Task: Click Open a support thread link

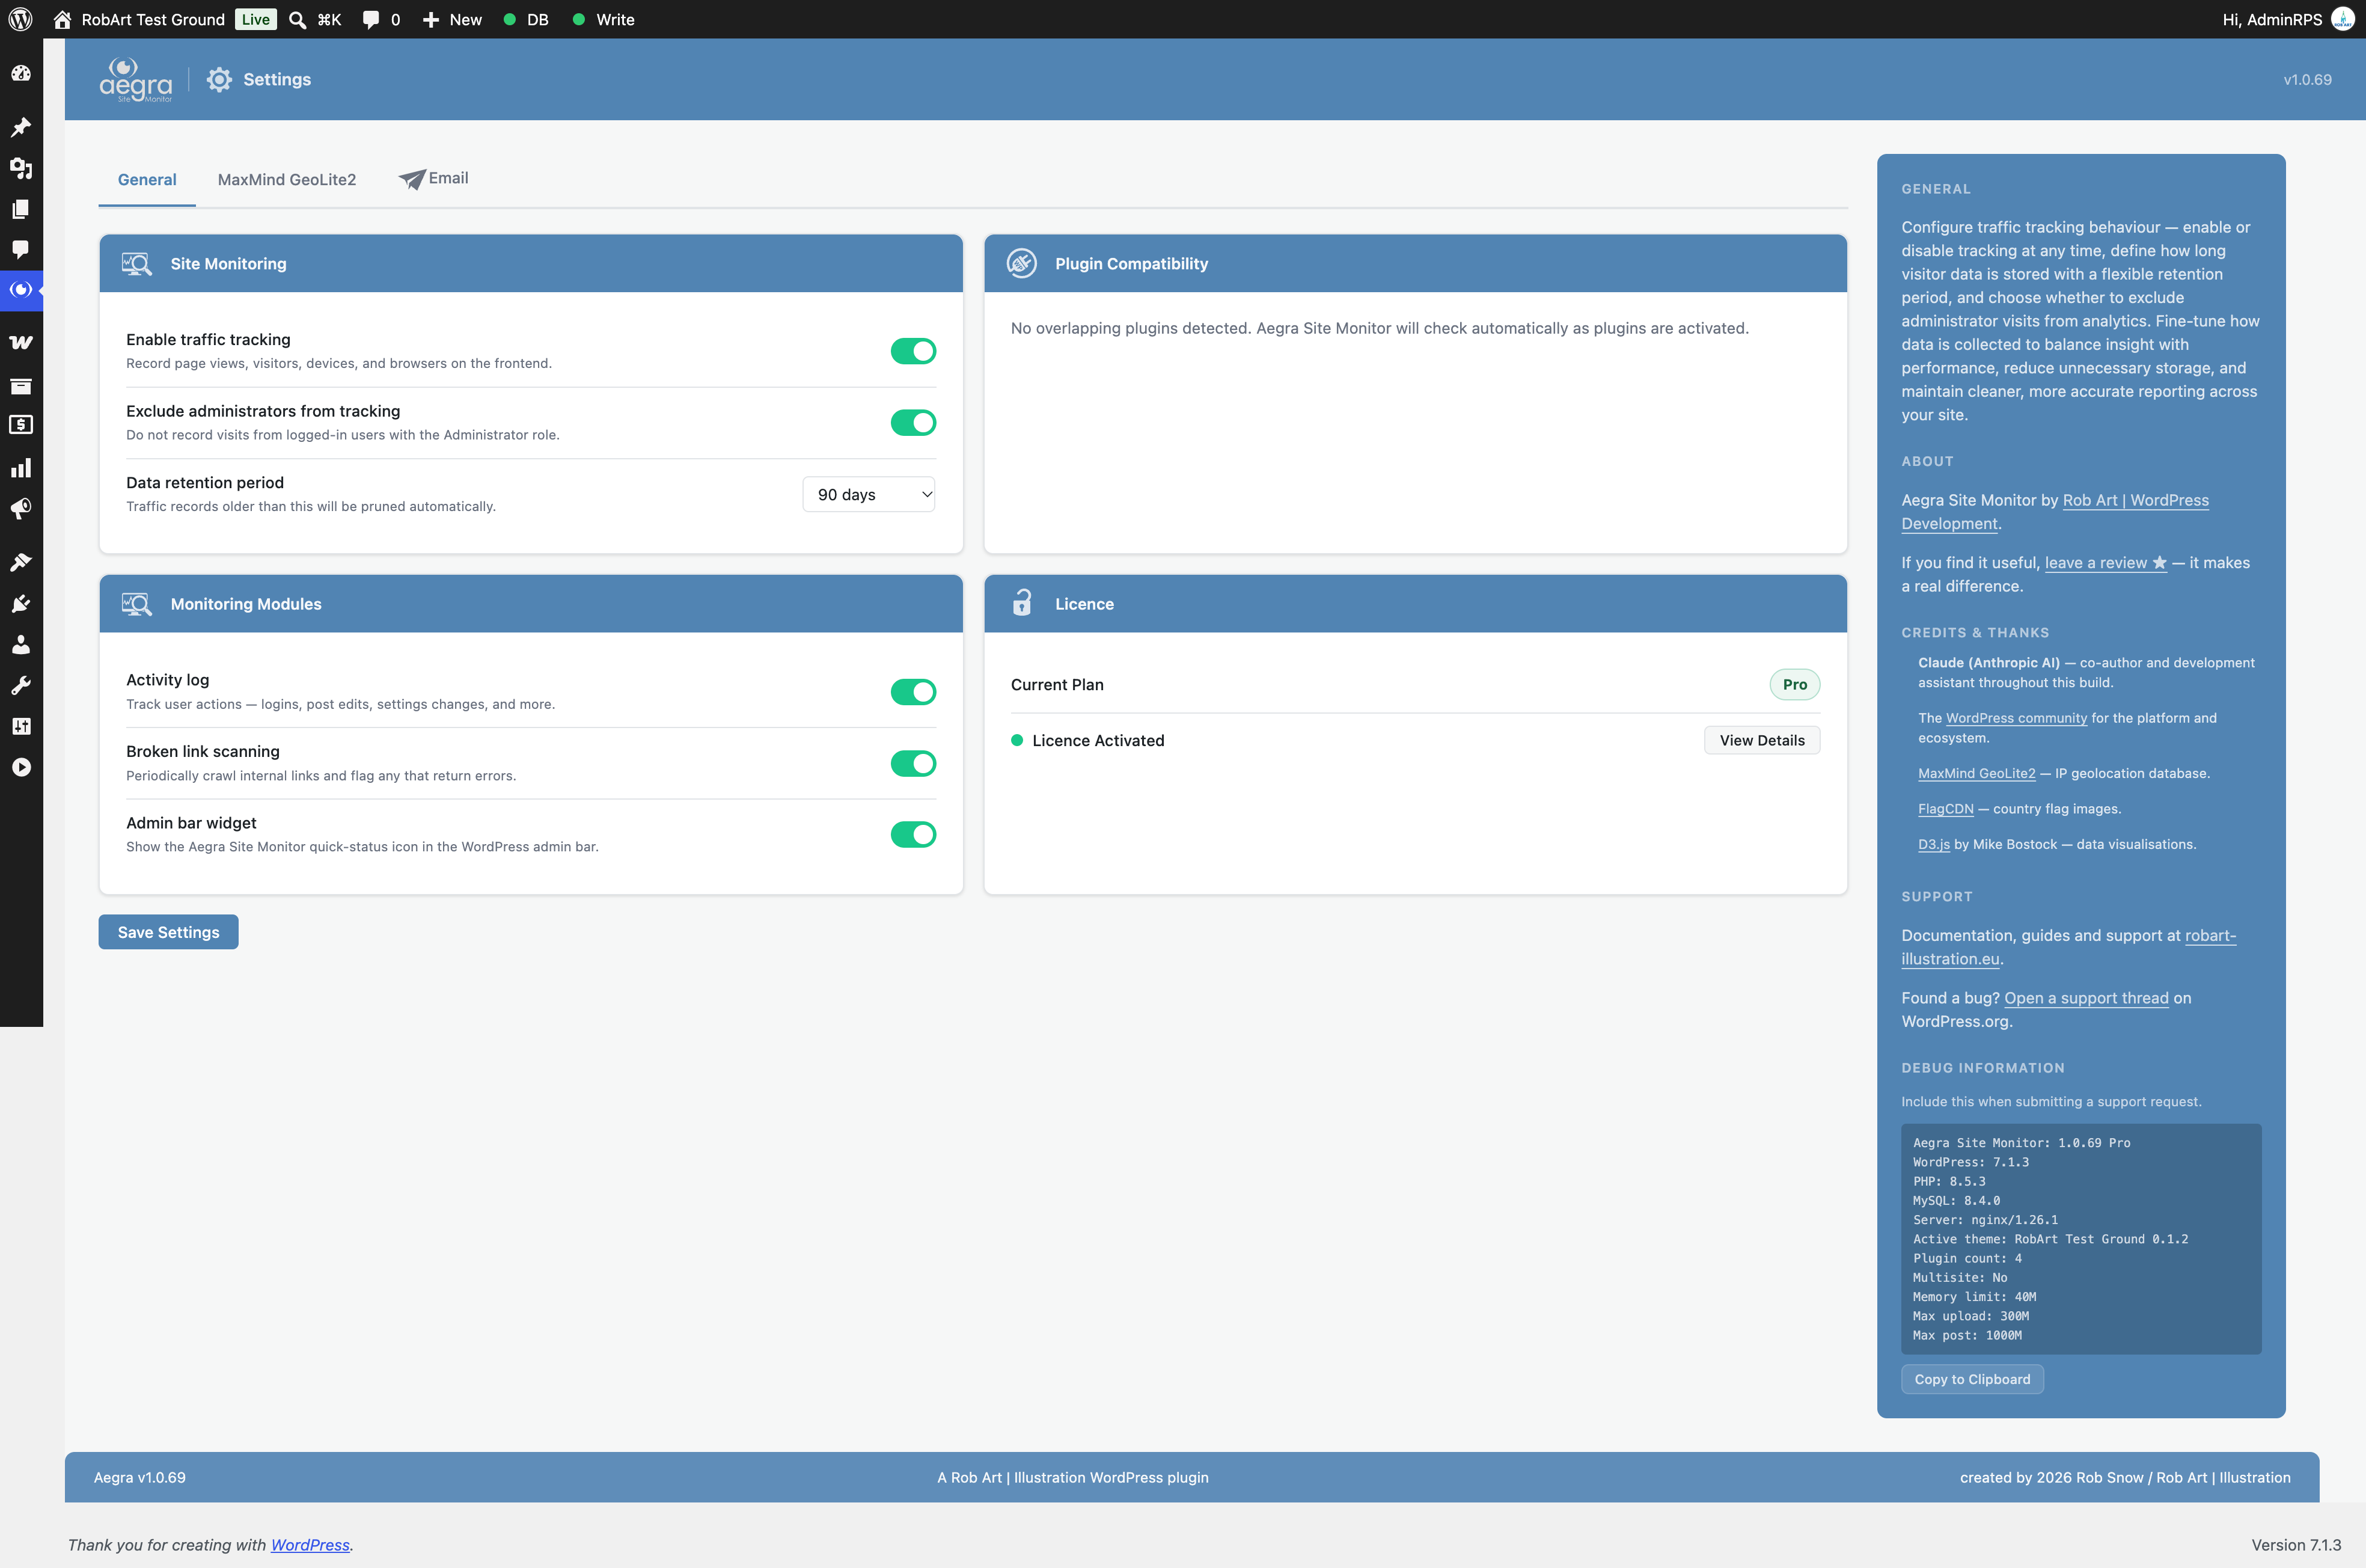Action: (x=2086, y=998)
